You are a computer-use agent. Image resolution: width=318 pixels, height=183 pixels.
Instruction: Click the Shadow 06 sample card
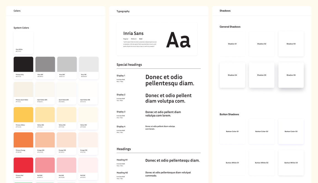coord(291,75)
